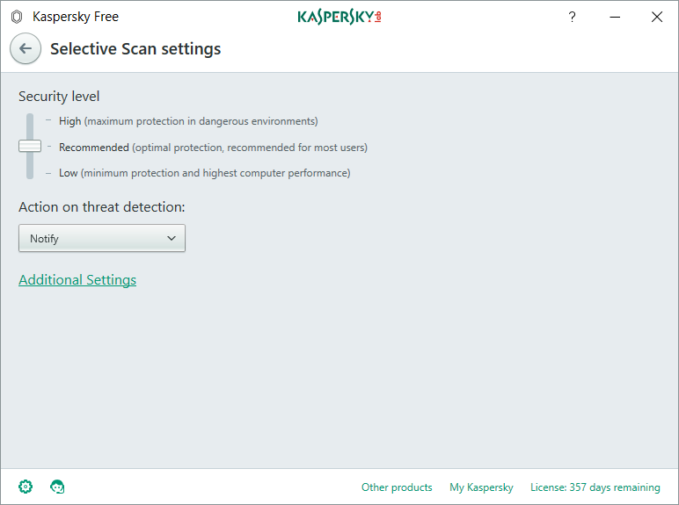This screenshot has height=505, width=679.
Task: Click the Selective Scan settings heading
Action: coord(135,49)
